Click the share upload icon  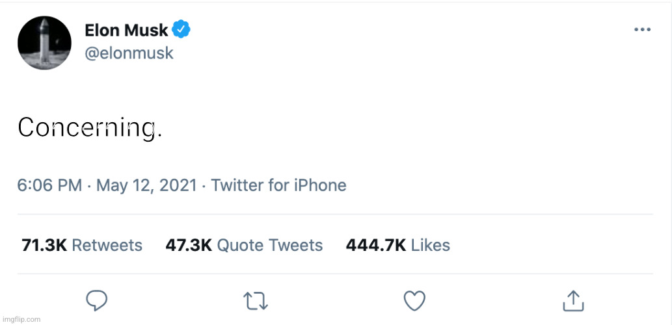coord(572,300)
